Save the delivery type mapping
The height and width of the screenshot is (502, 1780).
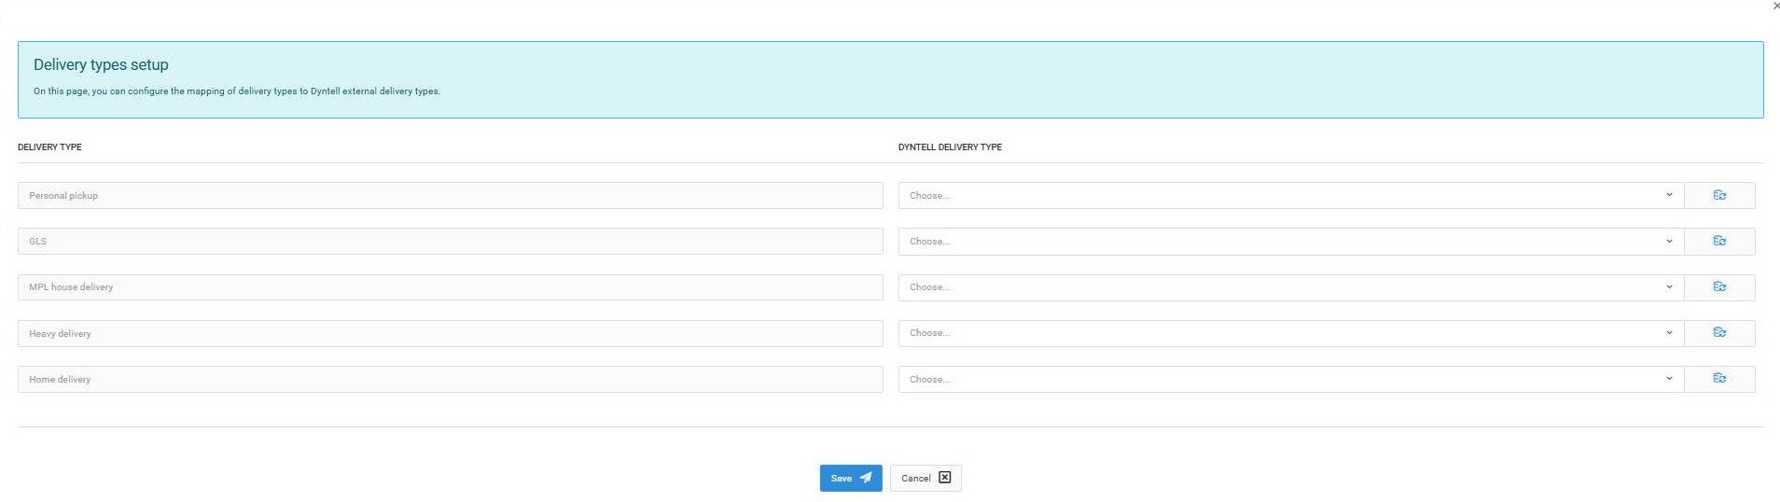pyautogui.click(x=851, y=478)
